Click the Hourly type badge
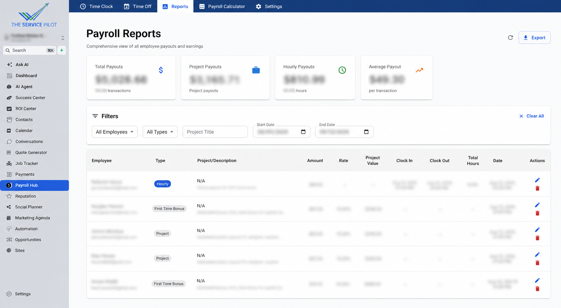Viewport: 561px width, 308px height. (x=162, y=184)
